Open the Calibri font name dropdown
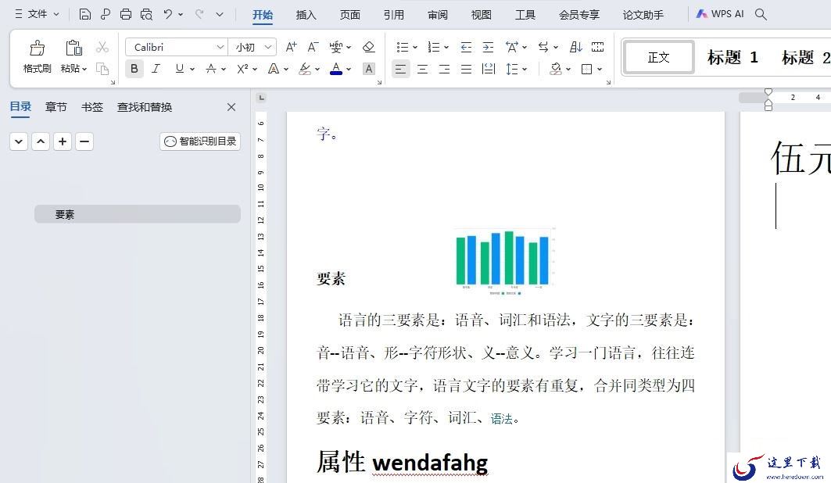The width and height of the screenshot is (831, 483). (220, 47)
